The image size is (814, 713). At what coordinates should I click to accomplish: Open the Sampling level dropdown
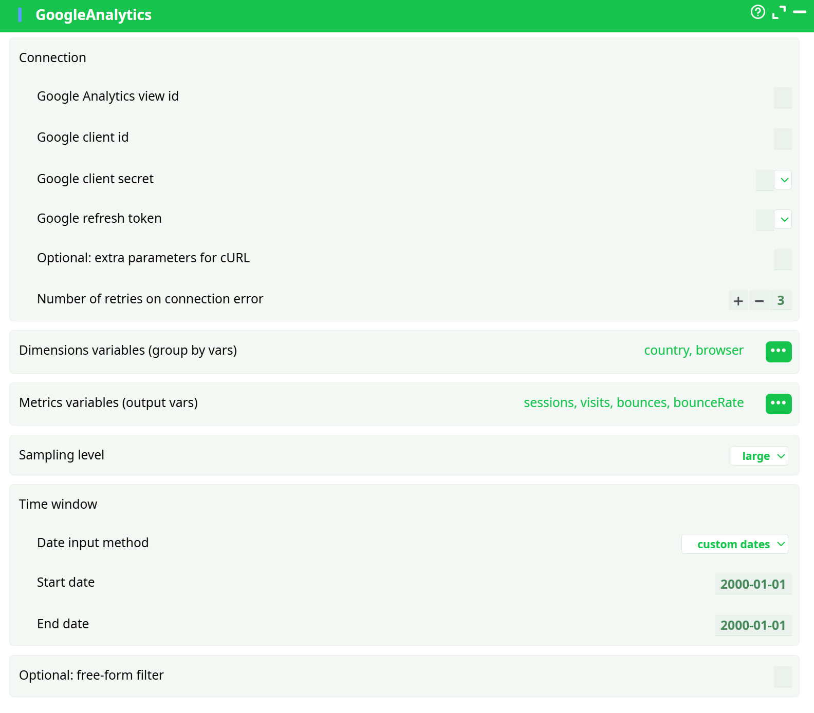(759, 456)
